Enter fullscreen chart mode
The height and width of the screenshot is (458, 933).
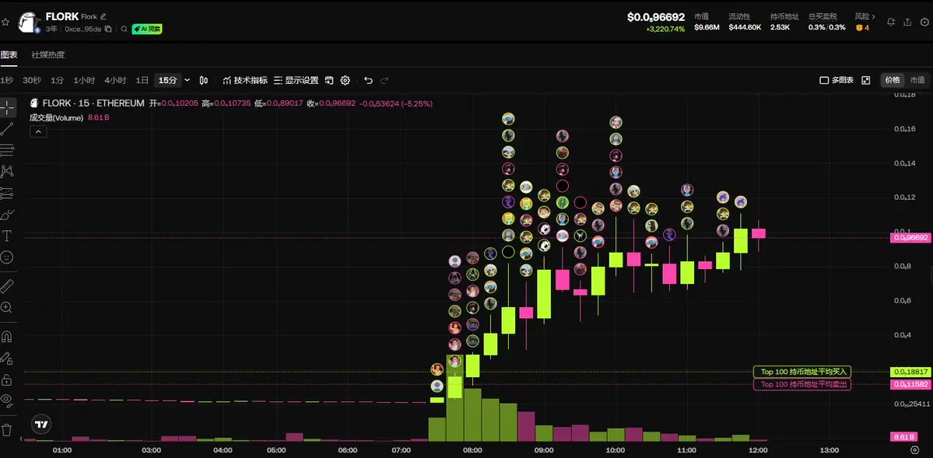point(866,80)
